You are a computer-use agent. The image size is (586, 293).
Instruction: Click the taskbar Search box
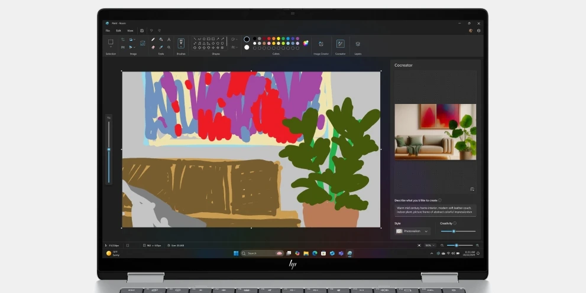coord(262,253)
